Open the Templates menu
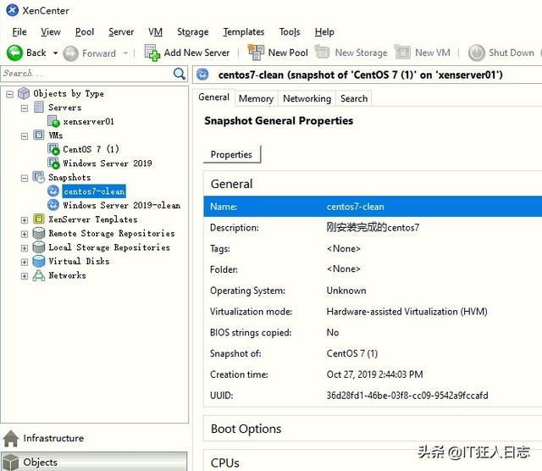 point(244,32)
